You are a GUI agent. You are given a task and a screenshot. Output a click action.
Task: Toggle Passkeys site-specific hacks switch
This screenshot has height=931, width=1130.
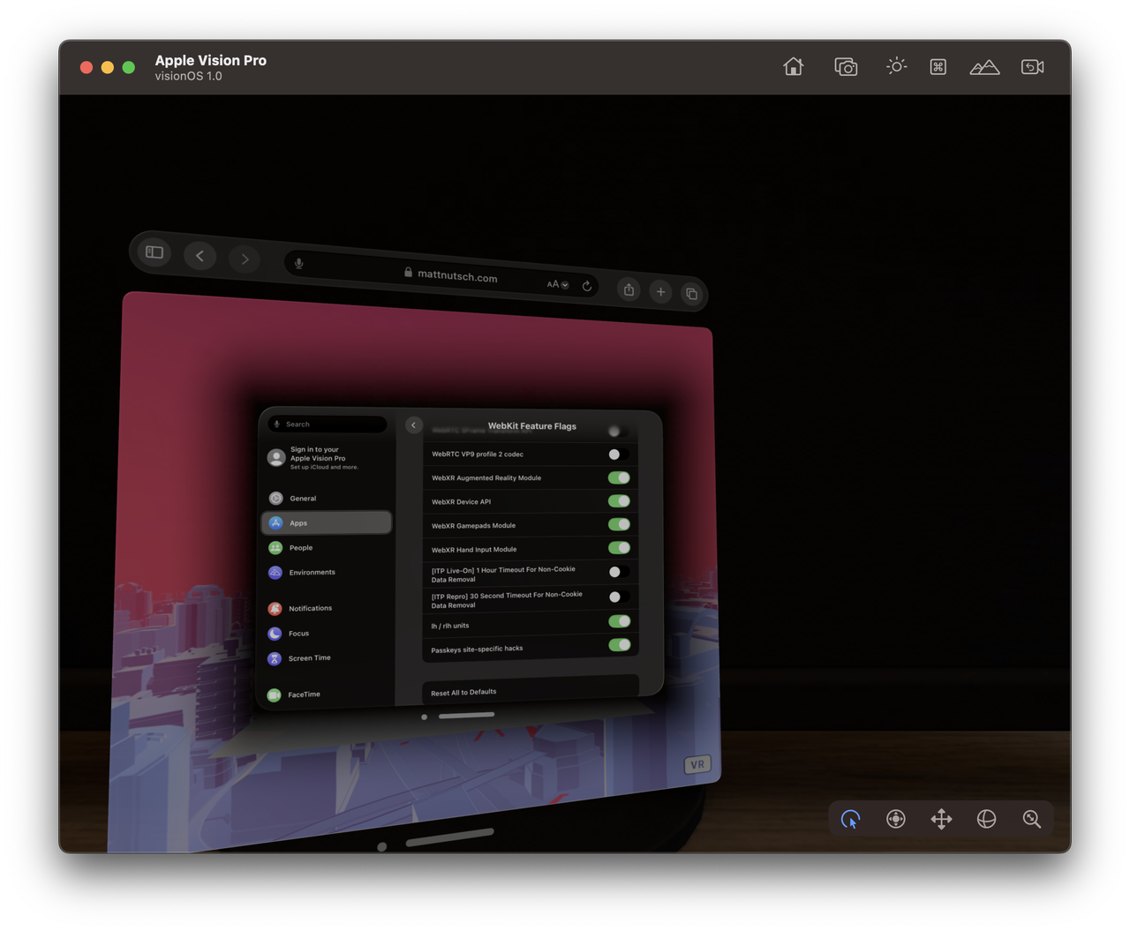click(619, 645)
